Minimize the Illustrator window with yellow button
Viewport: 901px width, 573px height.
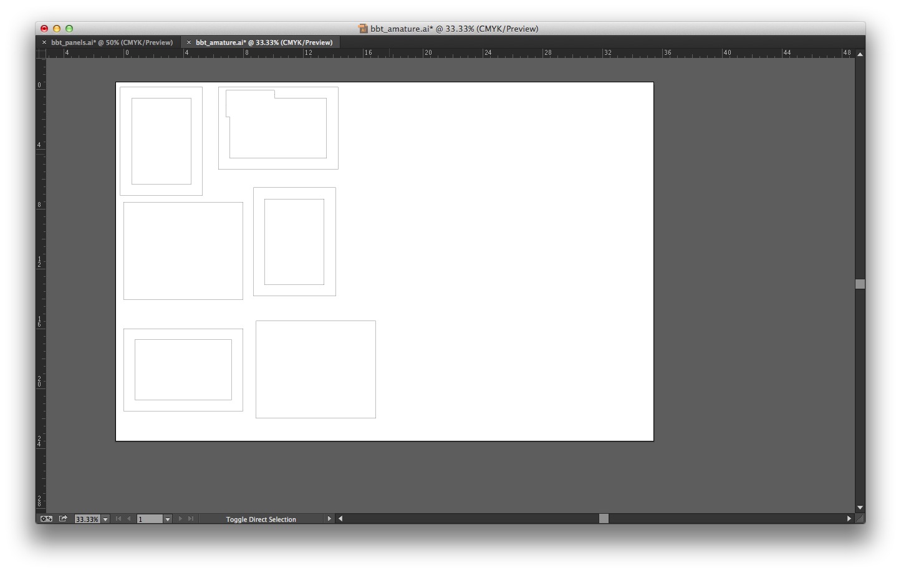coord(57,29)
